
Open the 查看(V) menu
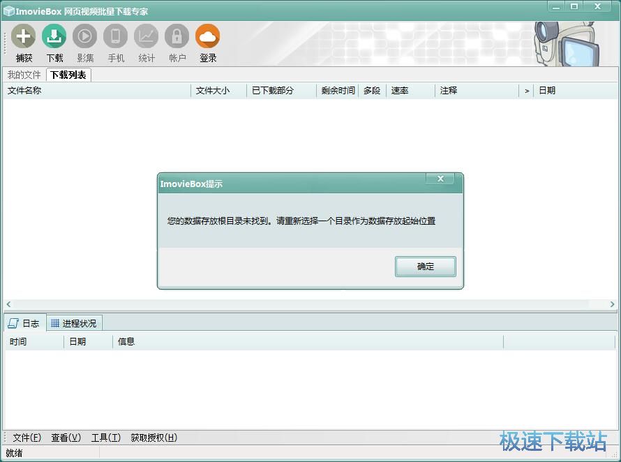tap(66, 438)
